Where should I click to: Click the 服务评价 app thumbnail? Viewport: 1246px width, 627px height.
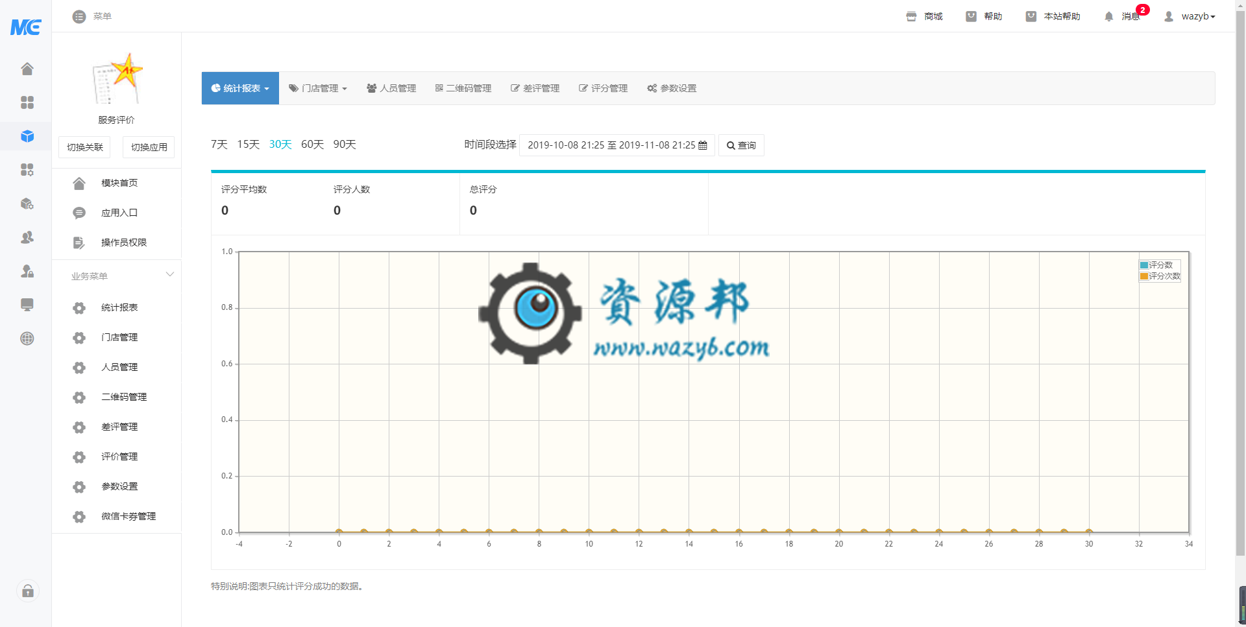(x=117, y=79)
